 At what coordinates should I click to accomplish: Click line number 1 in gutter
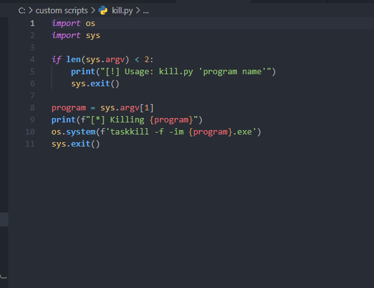pyautogui.click(x=32, y=23)
